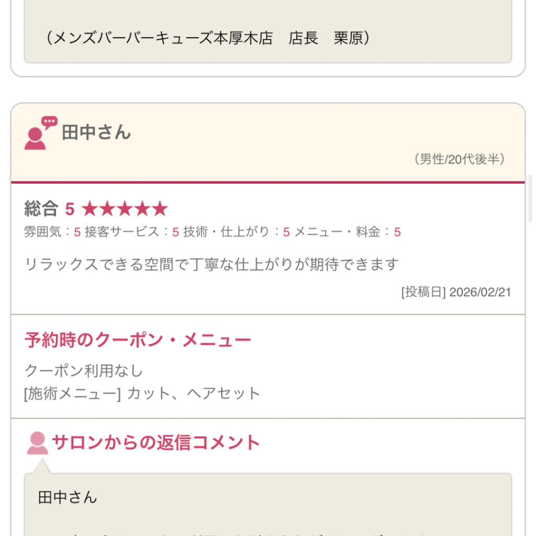536x536 pixels.
Task: Click the 投稿日 2026/02/21 date
Action: (x=455, y=292)
